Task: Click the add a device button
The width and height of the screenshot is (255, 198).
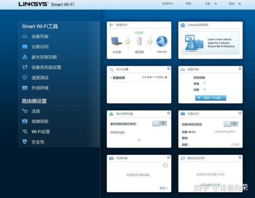Action: click(210, 98)
